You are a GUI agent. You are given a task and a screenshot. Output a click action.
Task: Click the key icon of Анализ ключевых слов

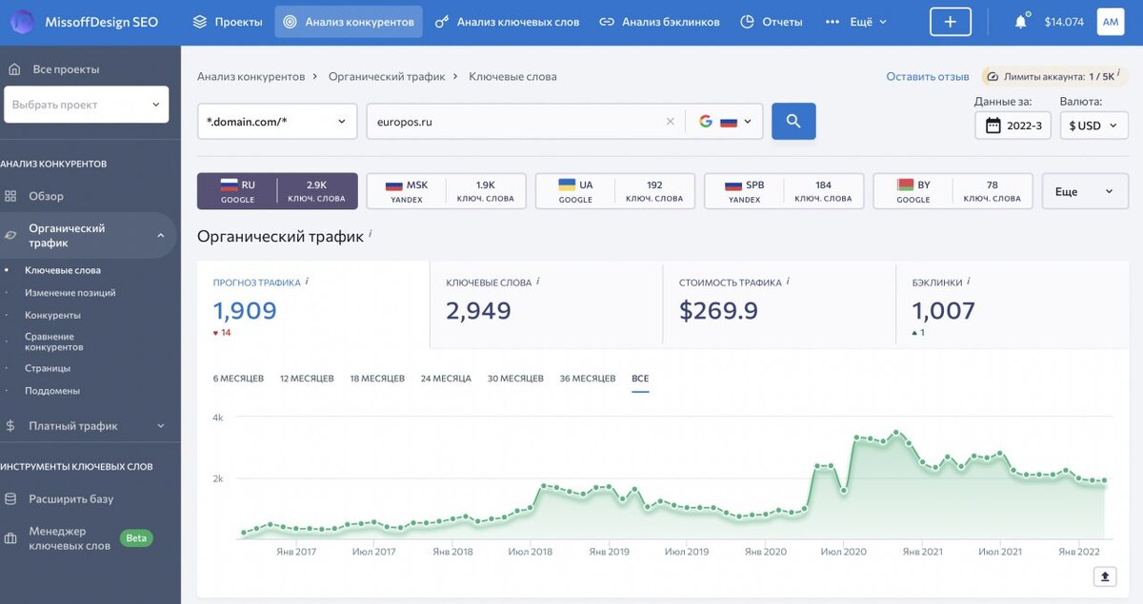tap(442, 21)
